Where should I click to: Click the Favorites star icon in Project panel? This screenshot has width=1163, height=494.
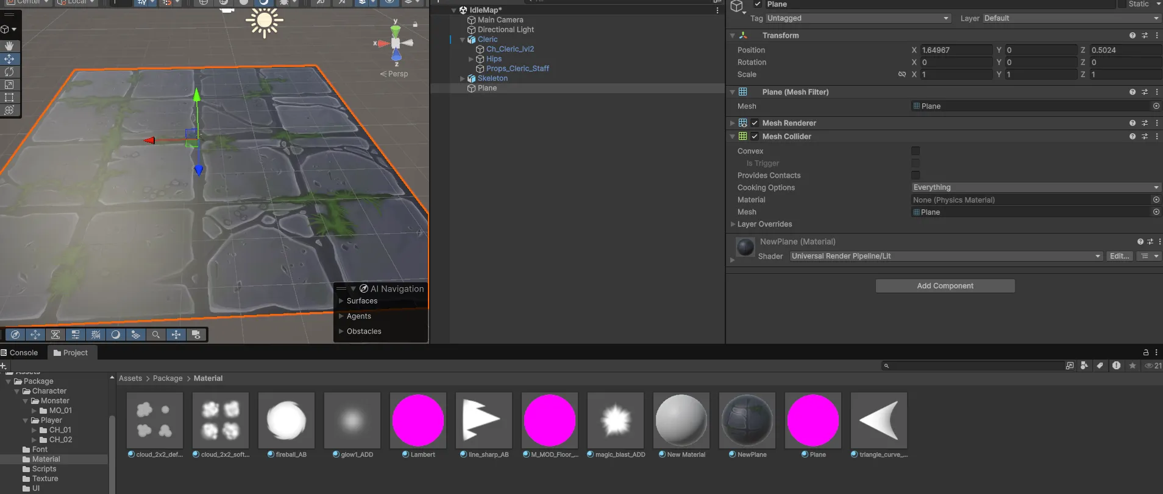[x=1133, y=366]
